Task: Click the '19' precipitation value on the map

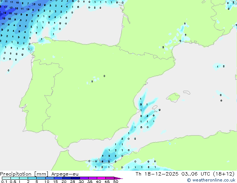Action: [x=5, y=13]
